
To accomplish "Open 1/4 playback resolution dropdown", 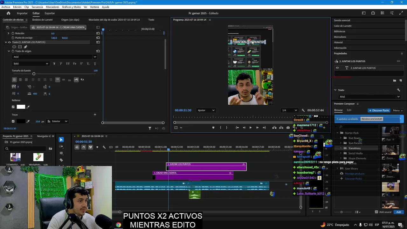I will pos(289,110).
